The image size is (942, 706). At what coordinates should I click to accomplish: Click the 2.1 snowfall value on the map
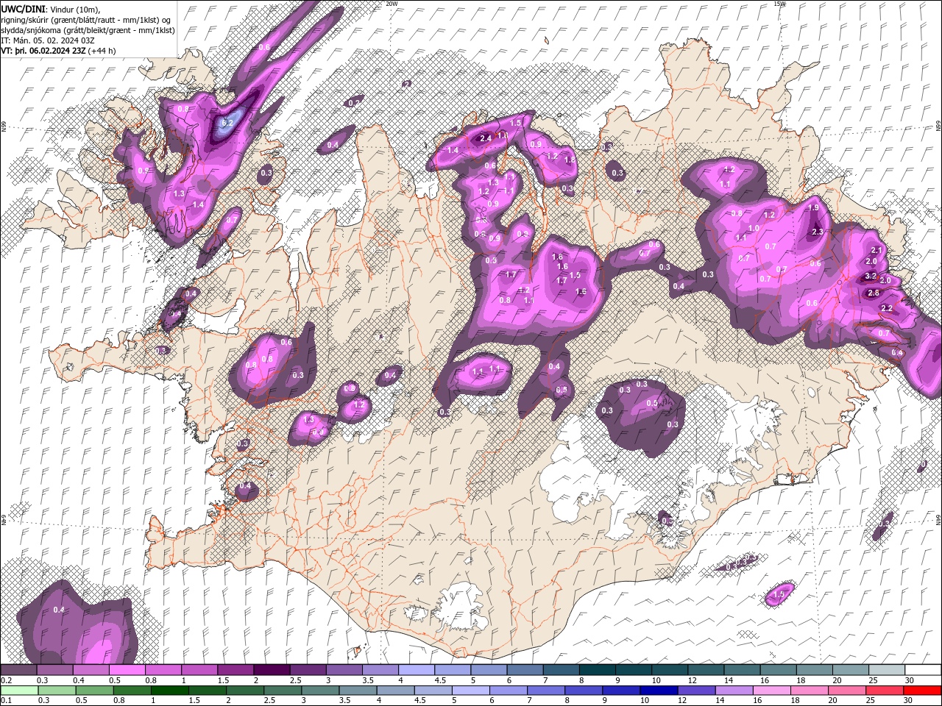876,251
